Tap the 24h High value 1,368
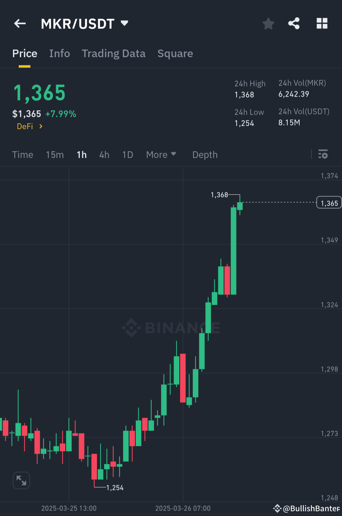342x516 pixels. coord(244,94)
